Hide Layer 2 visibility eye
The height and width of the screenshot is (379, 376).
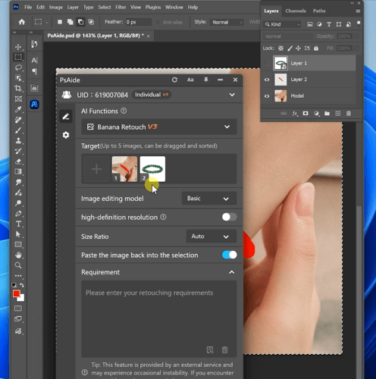[x=267, y=80]
